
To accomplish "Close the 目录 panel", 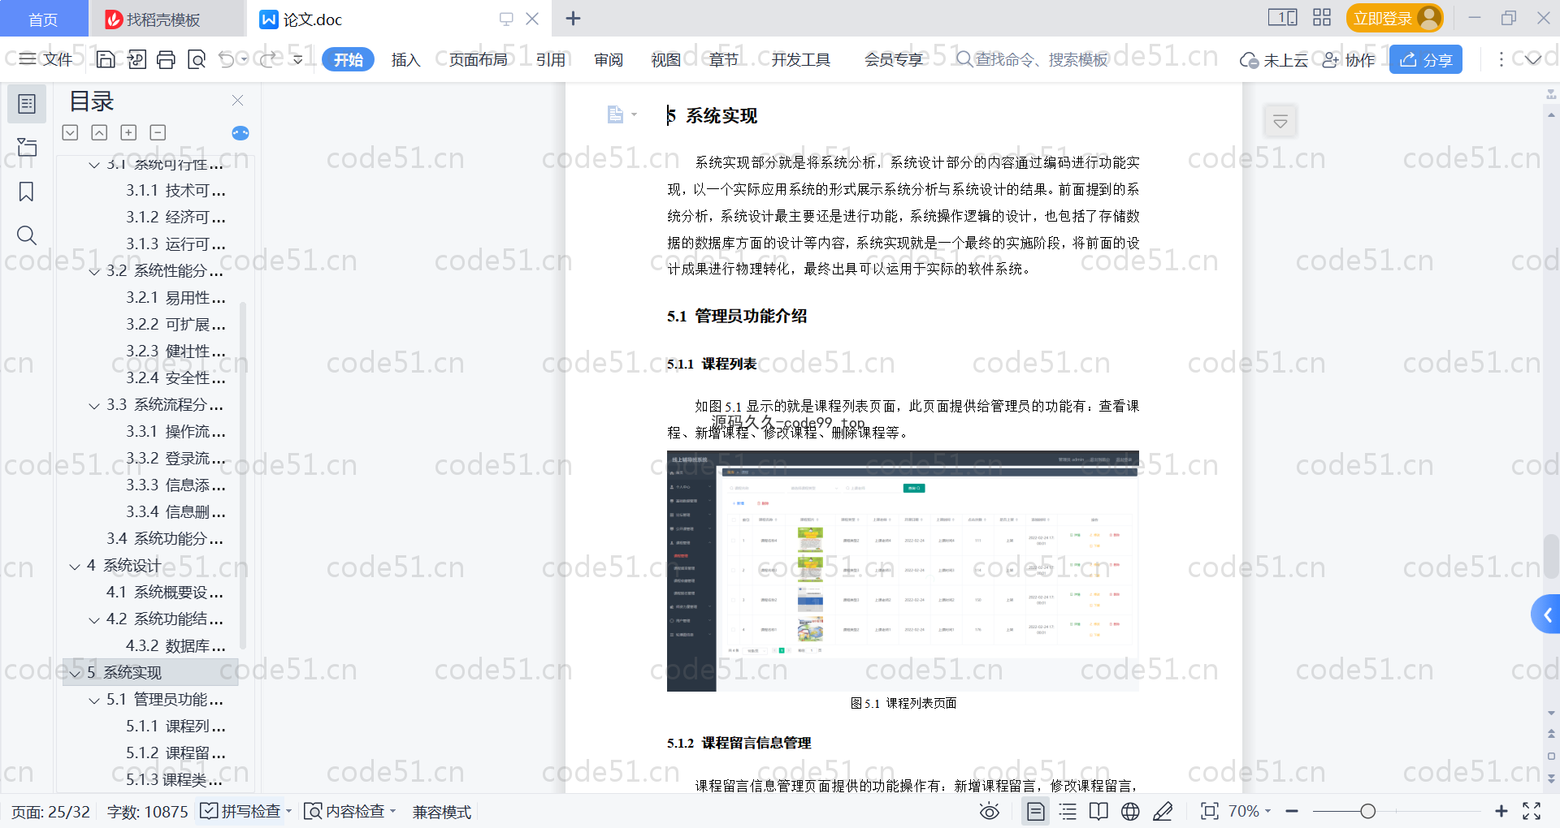I will [x=237, y=101].
